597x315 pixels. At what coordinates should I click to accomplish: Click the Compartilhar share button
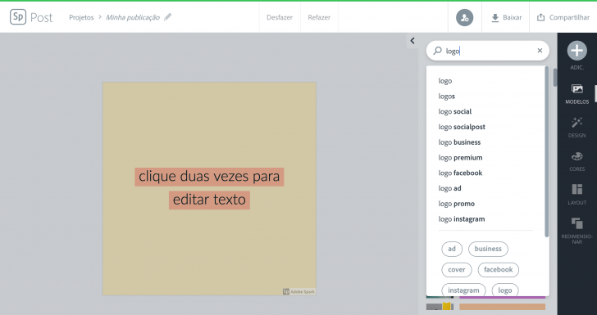tap(563, 17)
